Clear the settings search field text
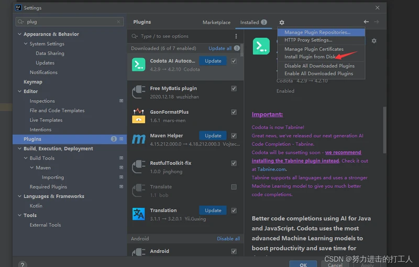Viewport: 419px width, 267px height. (118, 22)
